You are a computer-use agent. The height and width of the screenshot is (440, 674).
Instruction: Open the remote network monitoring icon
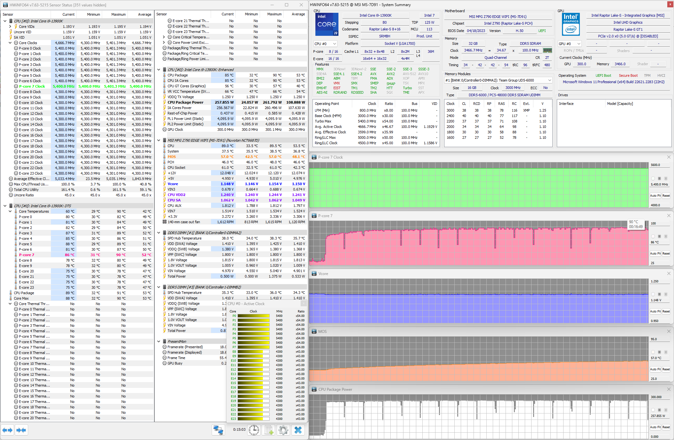218,430
